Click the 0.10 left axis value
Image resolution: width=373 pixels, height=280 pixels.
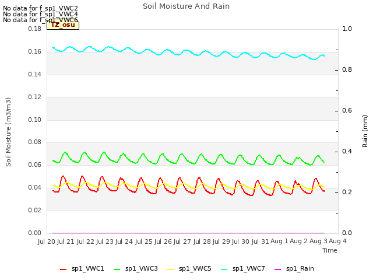pyautogui.click(x=35, y=120)
